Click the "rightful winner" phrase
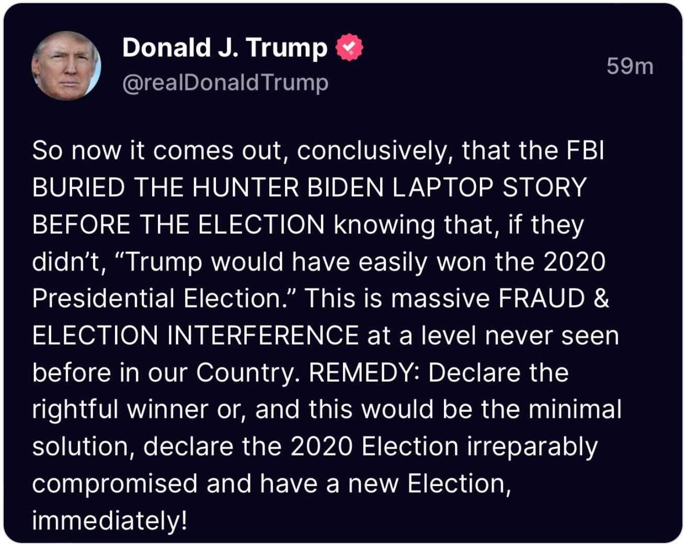The width and height of the screenshot is (685, 545). (120, 410)
